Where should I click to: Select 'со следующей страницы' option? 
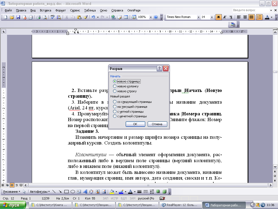tap(115, 102)
